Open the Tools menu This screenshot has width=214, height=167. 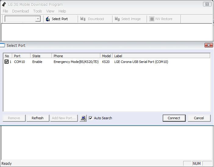(x=37, y=11)
